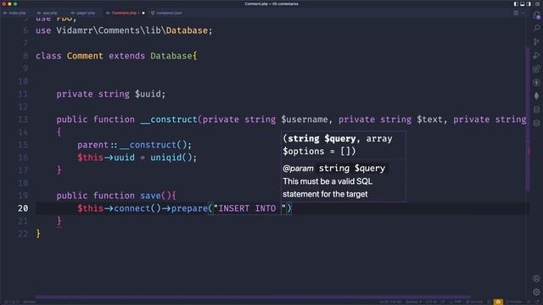Click '(string $query, array' signature in popup
Viewport: 543px width, 305px height.
click(x=338, y=139)
